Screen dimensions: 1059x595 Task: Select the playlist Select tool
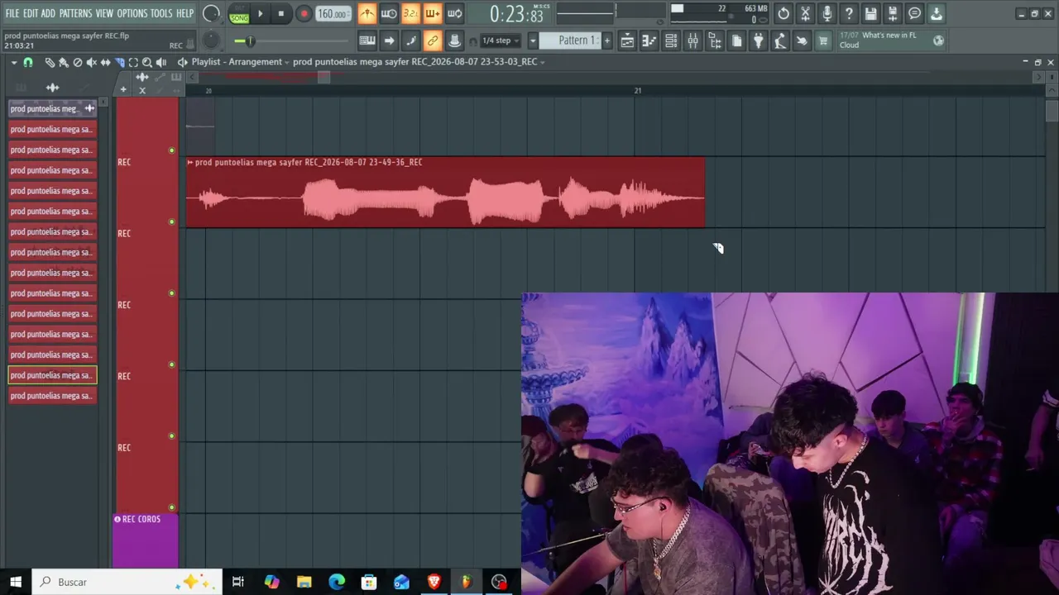[133, 63]
